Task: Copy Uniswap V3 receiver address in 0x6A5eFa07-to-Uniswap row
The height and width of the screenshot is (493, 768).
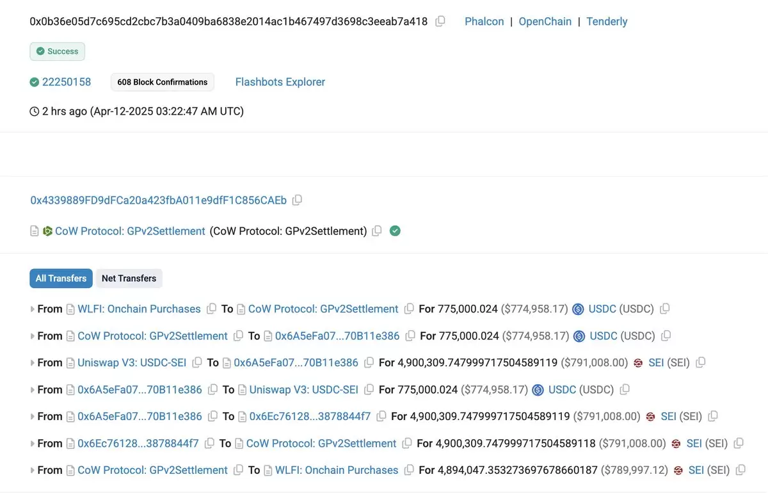Action: (369, 389)
